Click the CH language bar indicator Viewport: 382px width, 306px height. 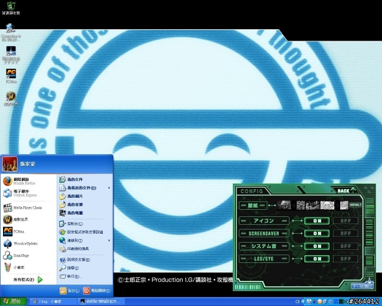[x=297, y=302]
